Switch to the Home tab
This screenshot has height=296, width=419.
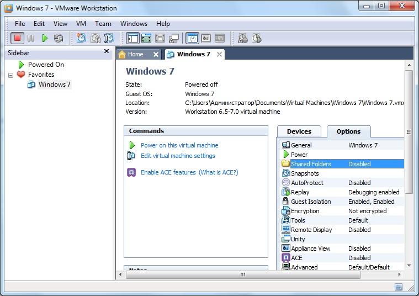tap(135, 54)
